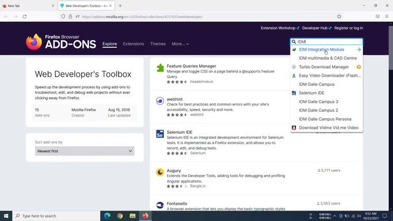393x221 pixels.
Task: Click the arrow beside IDM Integration Module
Action: pos(359,50)
